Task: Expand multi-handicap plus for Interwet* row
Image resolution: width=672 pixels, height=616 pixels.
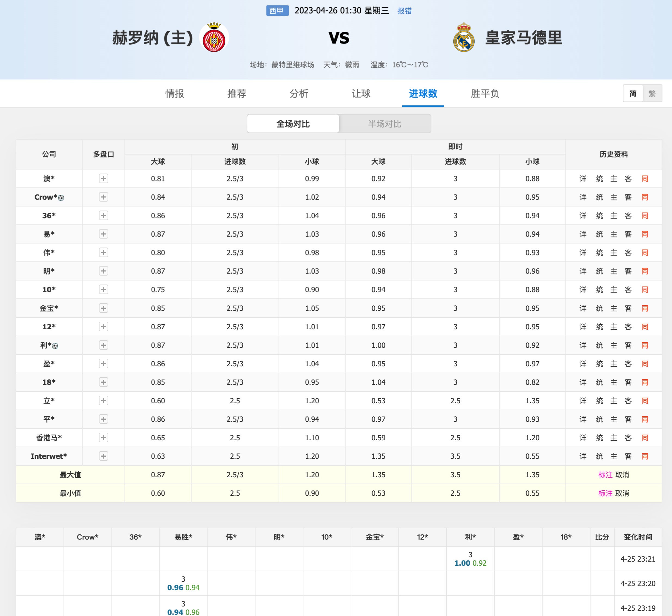Action: pyautogui.click(x=103, y=456)
